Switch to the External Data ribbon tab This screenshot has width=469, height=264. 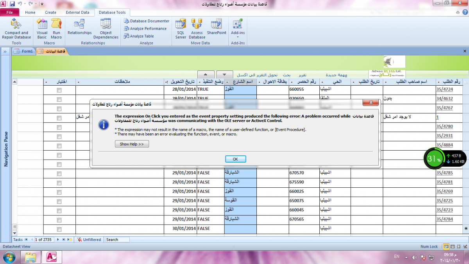point(77,12)
